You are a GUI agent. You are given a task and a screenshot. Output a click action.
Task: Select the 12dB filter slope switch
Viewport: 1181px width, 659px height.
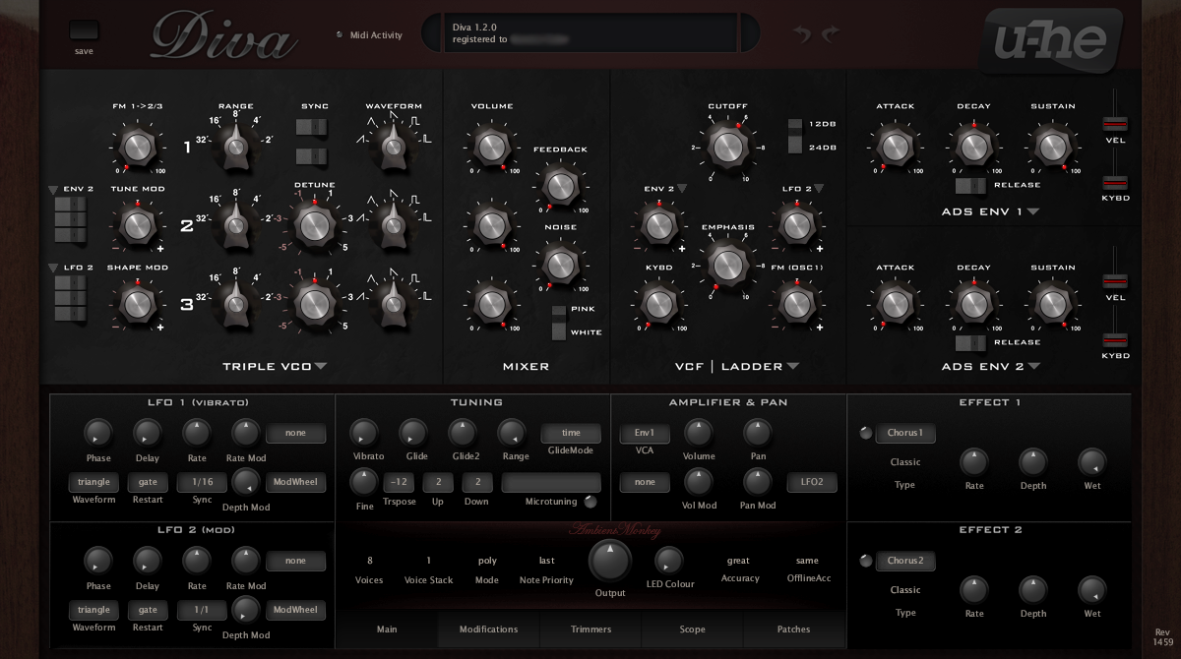click(795, 128)
